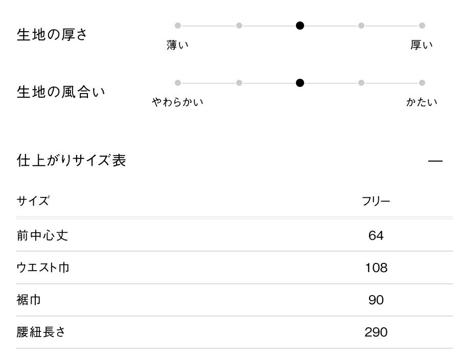Viewport: 462px width, 359px height.
Task: Collapse the 仕上がりサイズ表 section with minus icon
Action: [x=435, y=161]
